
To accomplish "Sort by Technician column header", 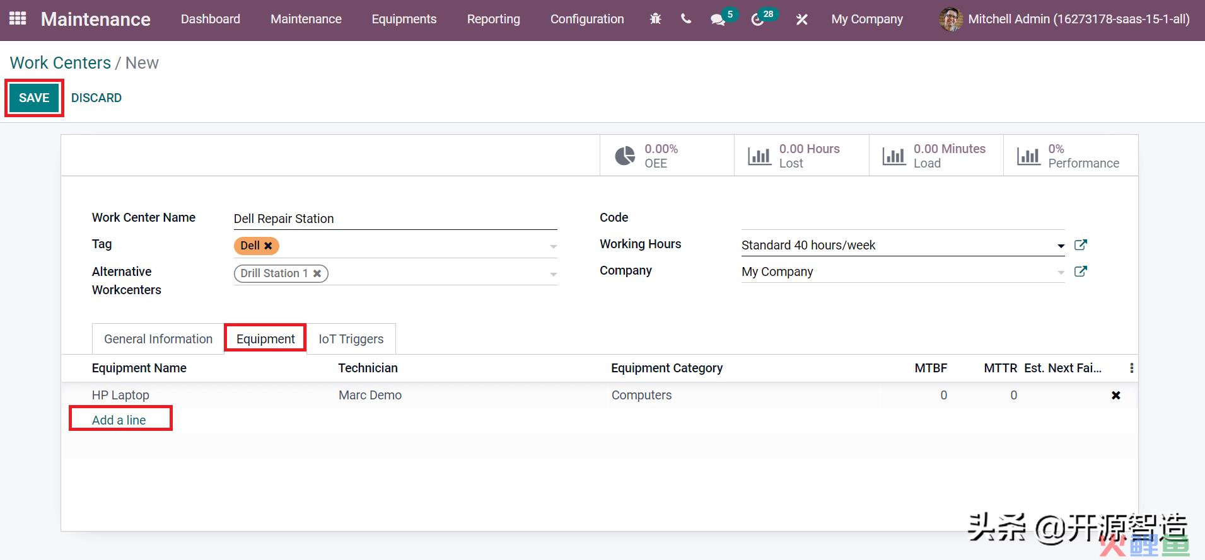I will [x=368, y=368].
